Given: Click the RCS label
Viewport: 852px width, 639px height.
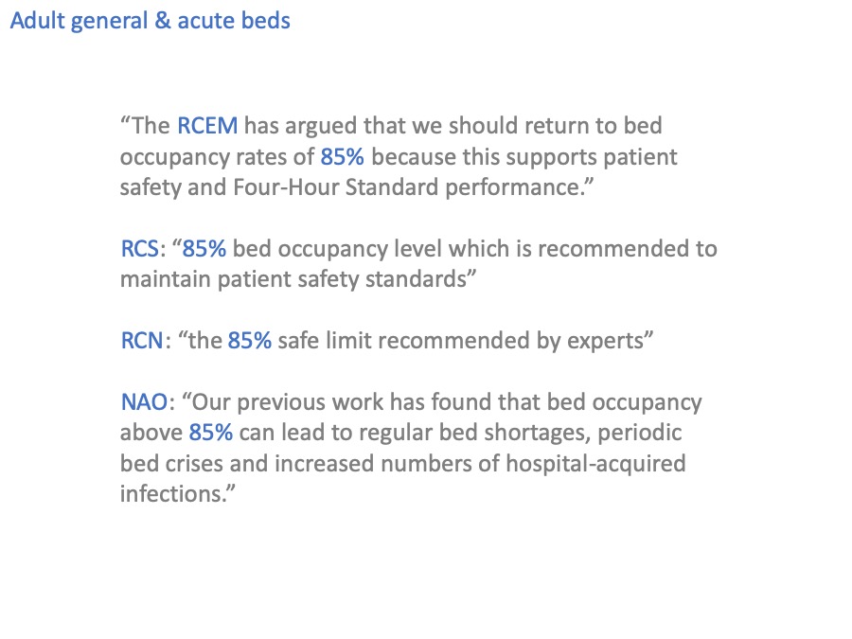Looking at the screenshot, I should tap(140, 249).
